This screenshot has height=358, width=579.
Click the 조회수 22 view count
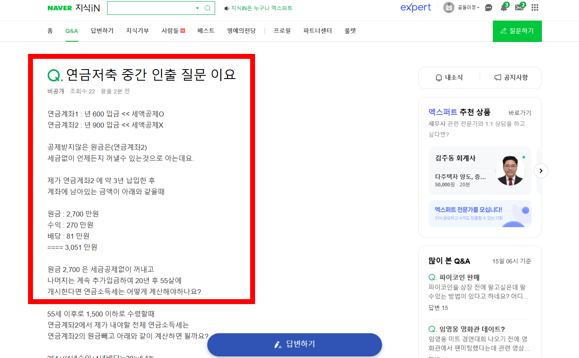(82, 91)
